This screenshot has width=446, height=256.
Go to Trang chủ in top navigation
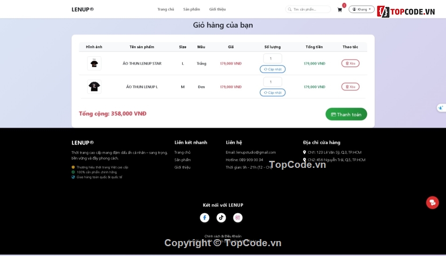pos(166,9)
